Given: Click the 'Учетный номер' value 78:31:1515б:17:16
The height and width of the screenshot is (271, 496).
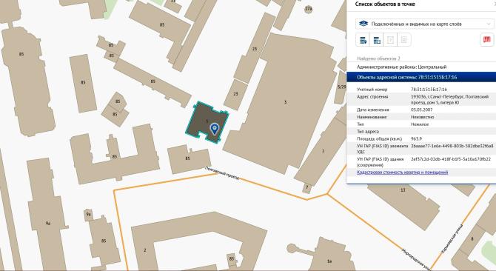Looking at the screenshot, I should pyautogui.click(x=429, y=90).
